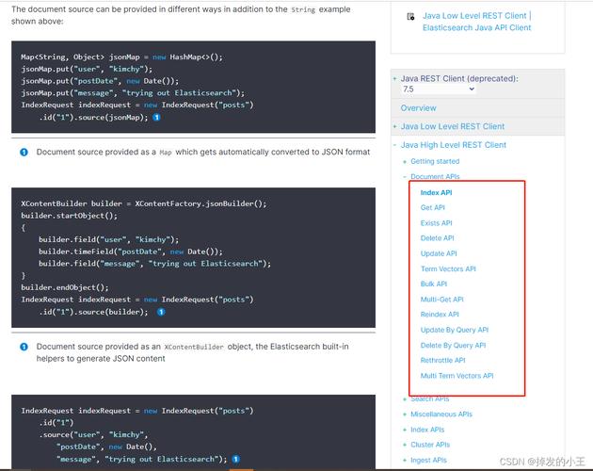Open Getting started section
The image size is (593, 471).
(x=435, y=161)
